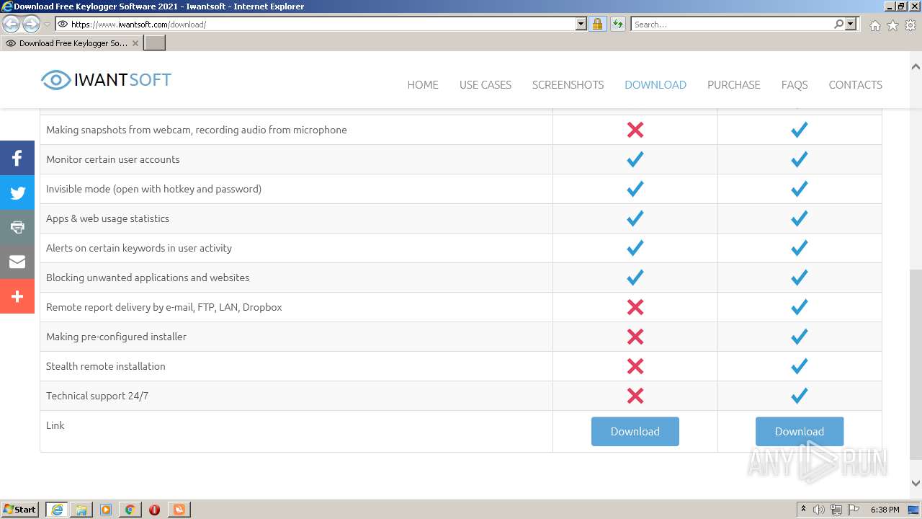This screenshot has height=519, width=922.
Task: Click the browser Search field
Action: click(732, 24)
